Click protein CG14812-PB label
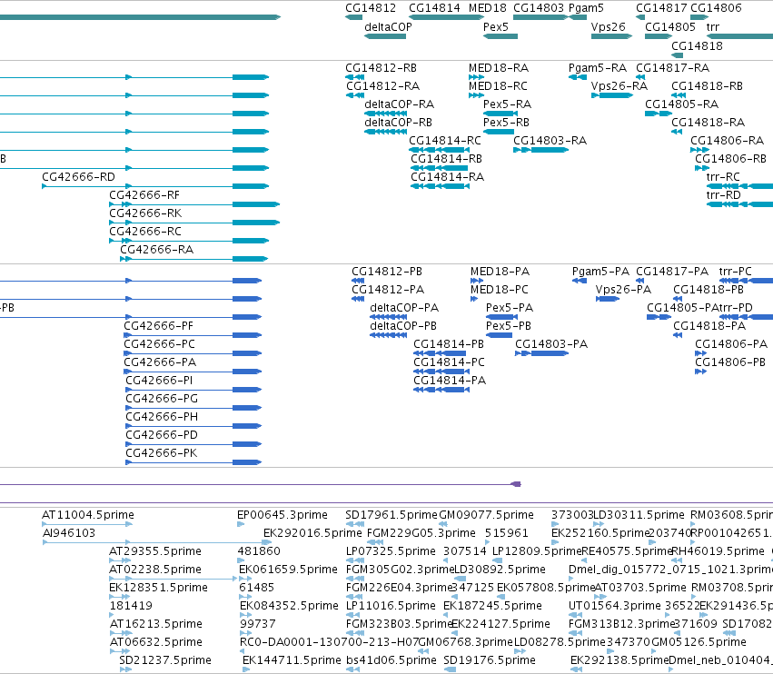 [x=387, y=272]
